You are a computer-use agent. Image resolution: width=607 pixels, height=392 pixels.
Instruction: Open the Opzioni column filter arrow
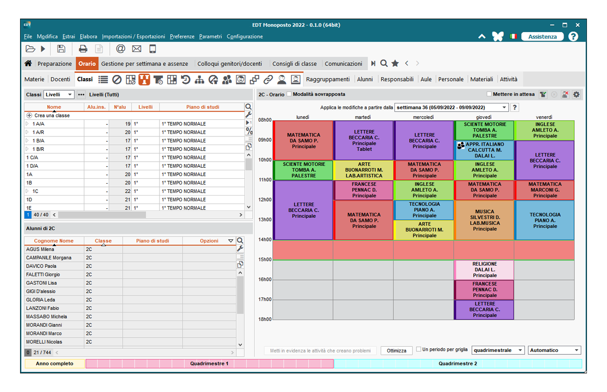pos(231,241)
